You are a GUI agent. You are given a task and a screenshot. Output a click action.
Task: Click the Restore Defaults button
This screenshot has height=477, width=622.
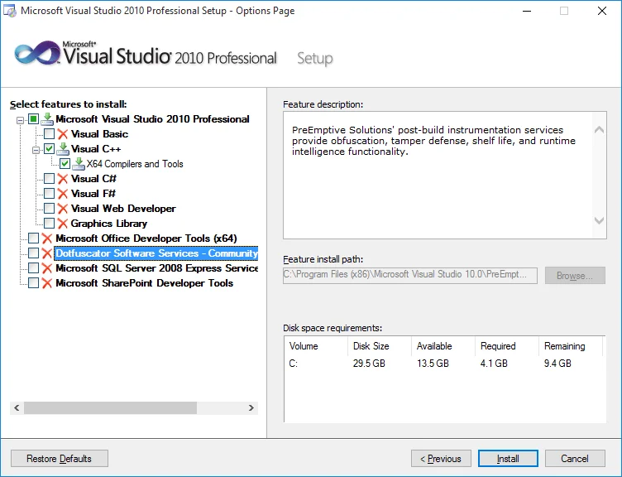click(x=59, y=458)
